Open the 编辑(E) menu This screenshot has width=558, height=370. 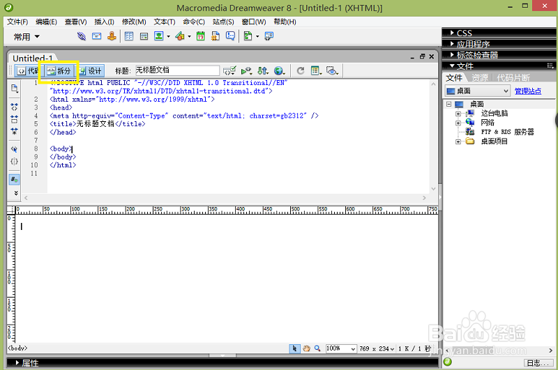pos(46,22)
